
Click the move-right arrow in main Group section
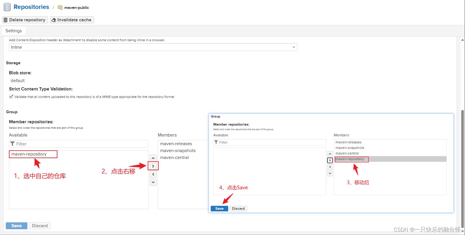[153, 166]
